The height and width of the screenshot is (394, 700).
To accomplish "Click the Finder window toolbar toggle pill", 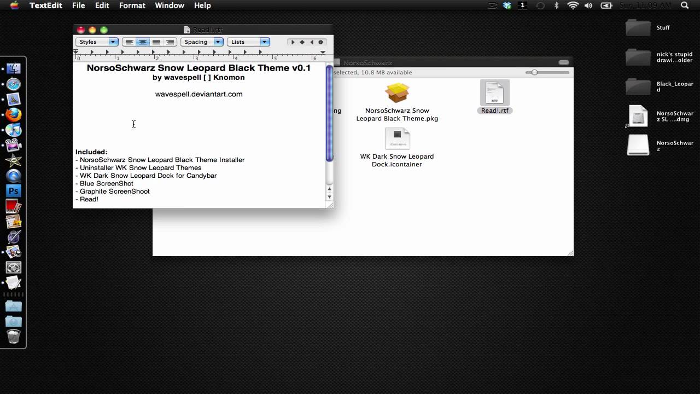I will tap(564, 62).
